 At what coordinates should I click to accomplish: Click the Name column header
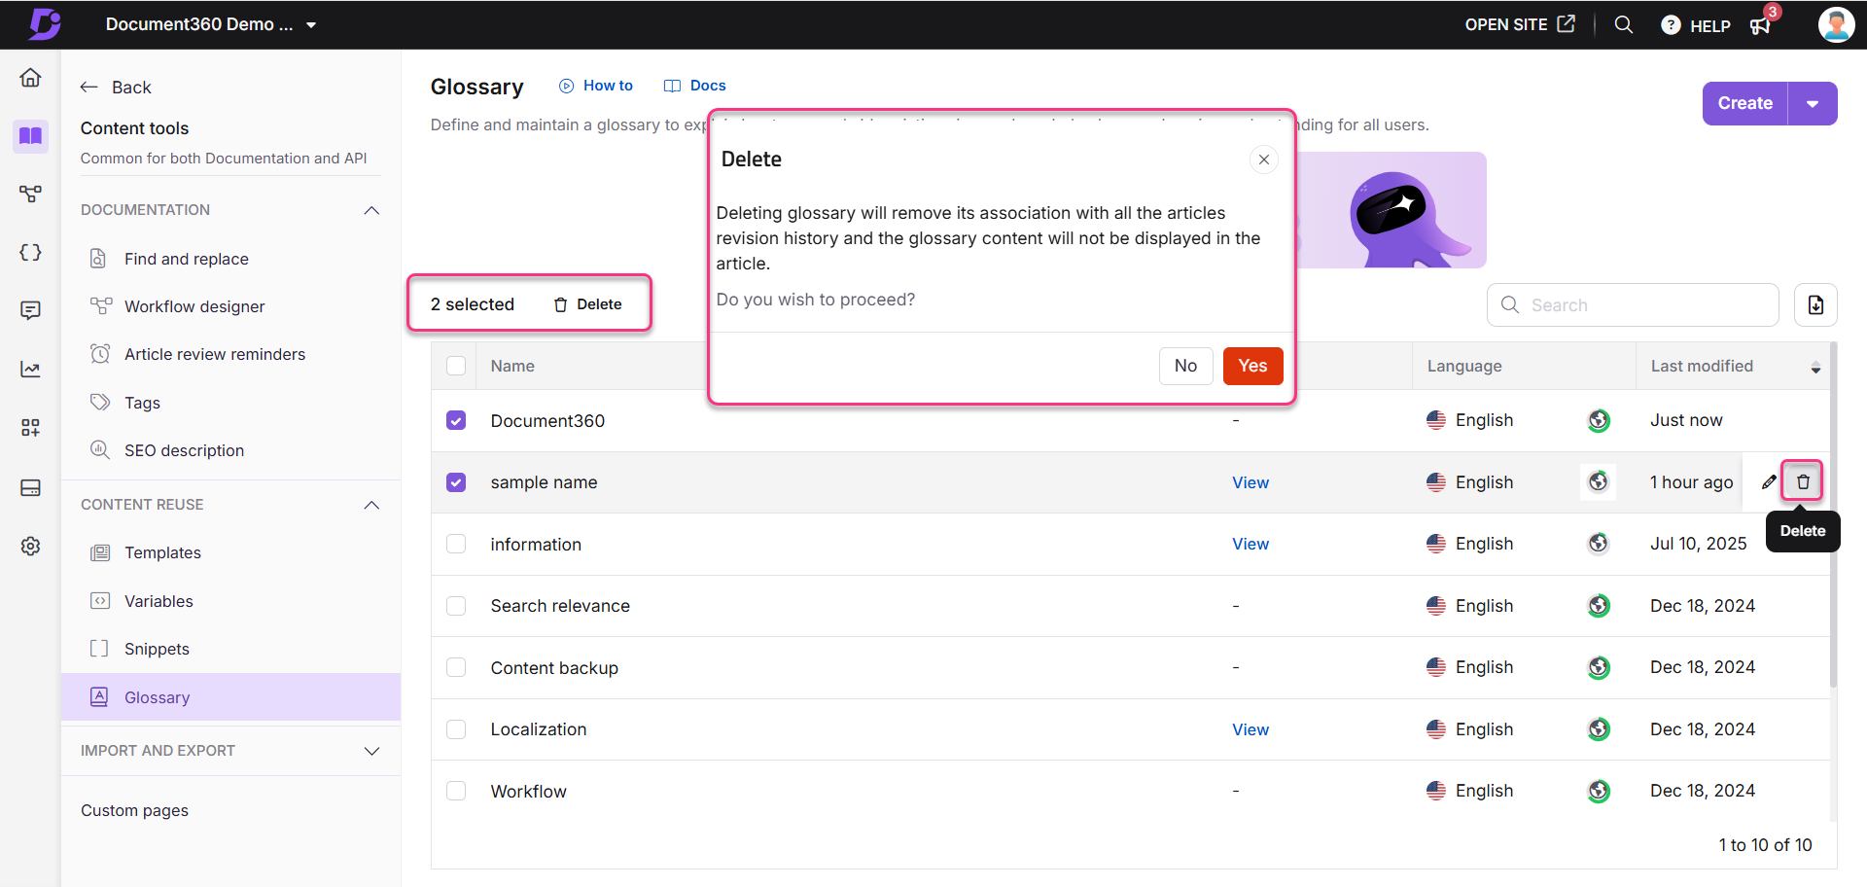tap(512, 366)
